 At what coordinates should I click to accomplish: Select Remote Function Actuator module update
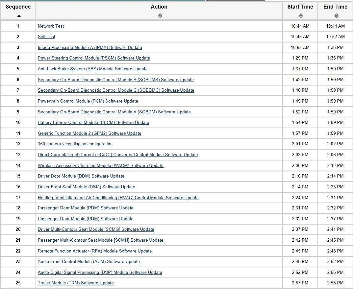[95, 251]
